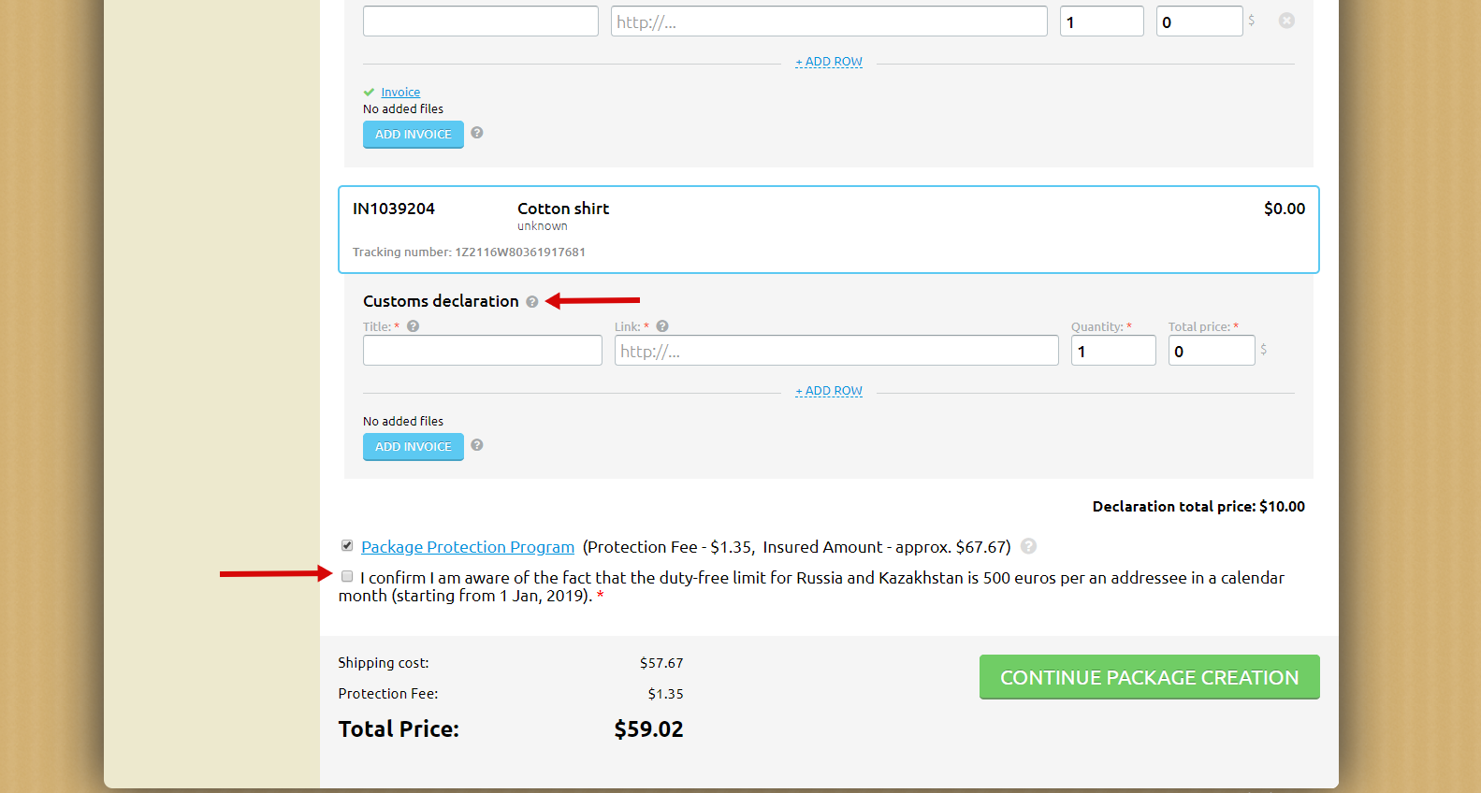The height and width of the screenshot is (793, 1481).
Task: Click help icon beside upper ADD INVOICE button
Action: tap(477, 133)
